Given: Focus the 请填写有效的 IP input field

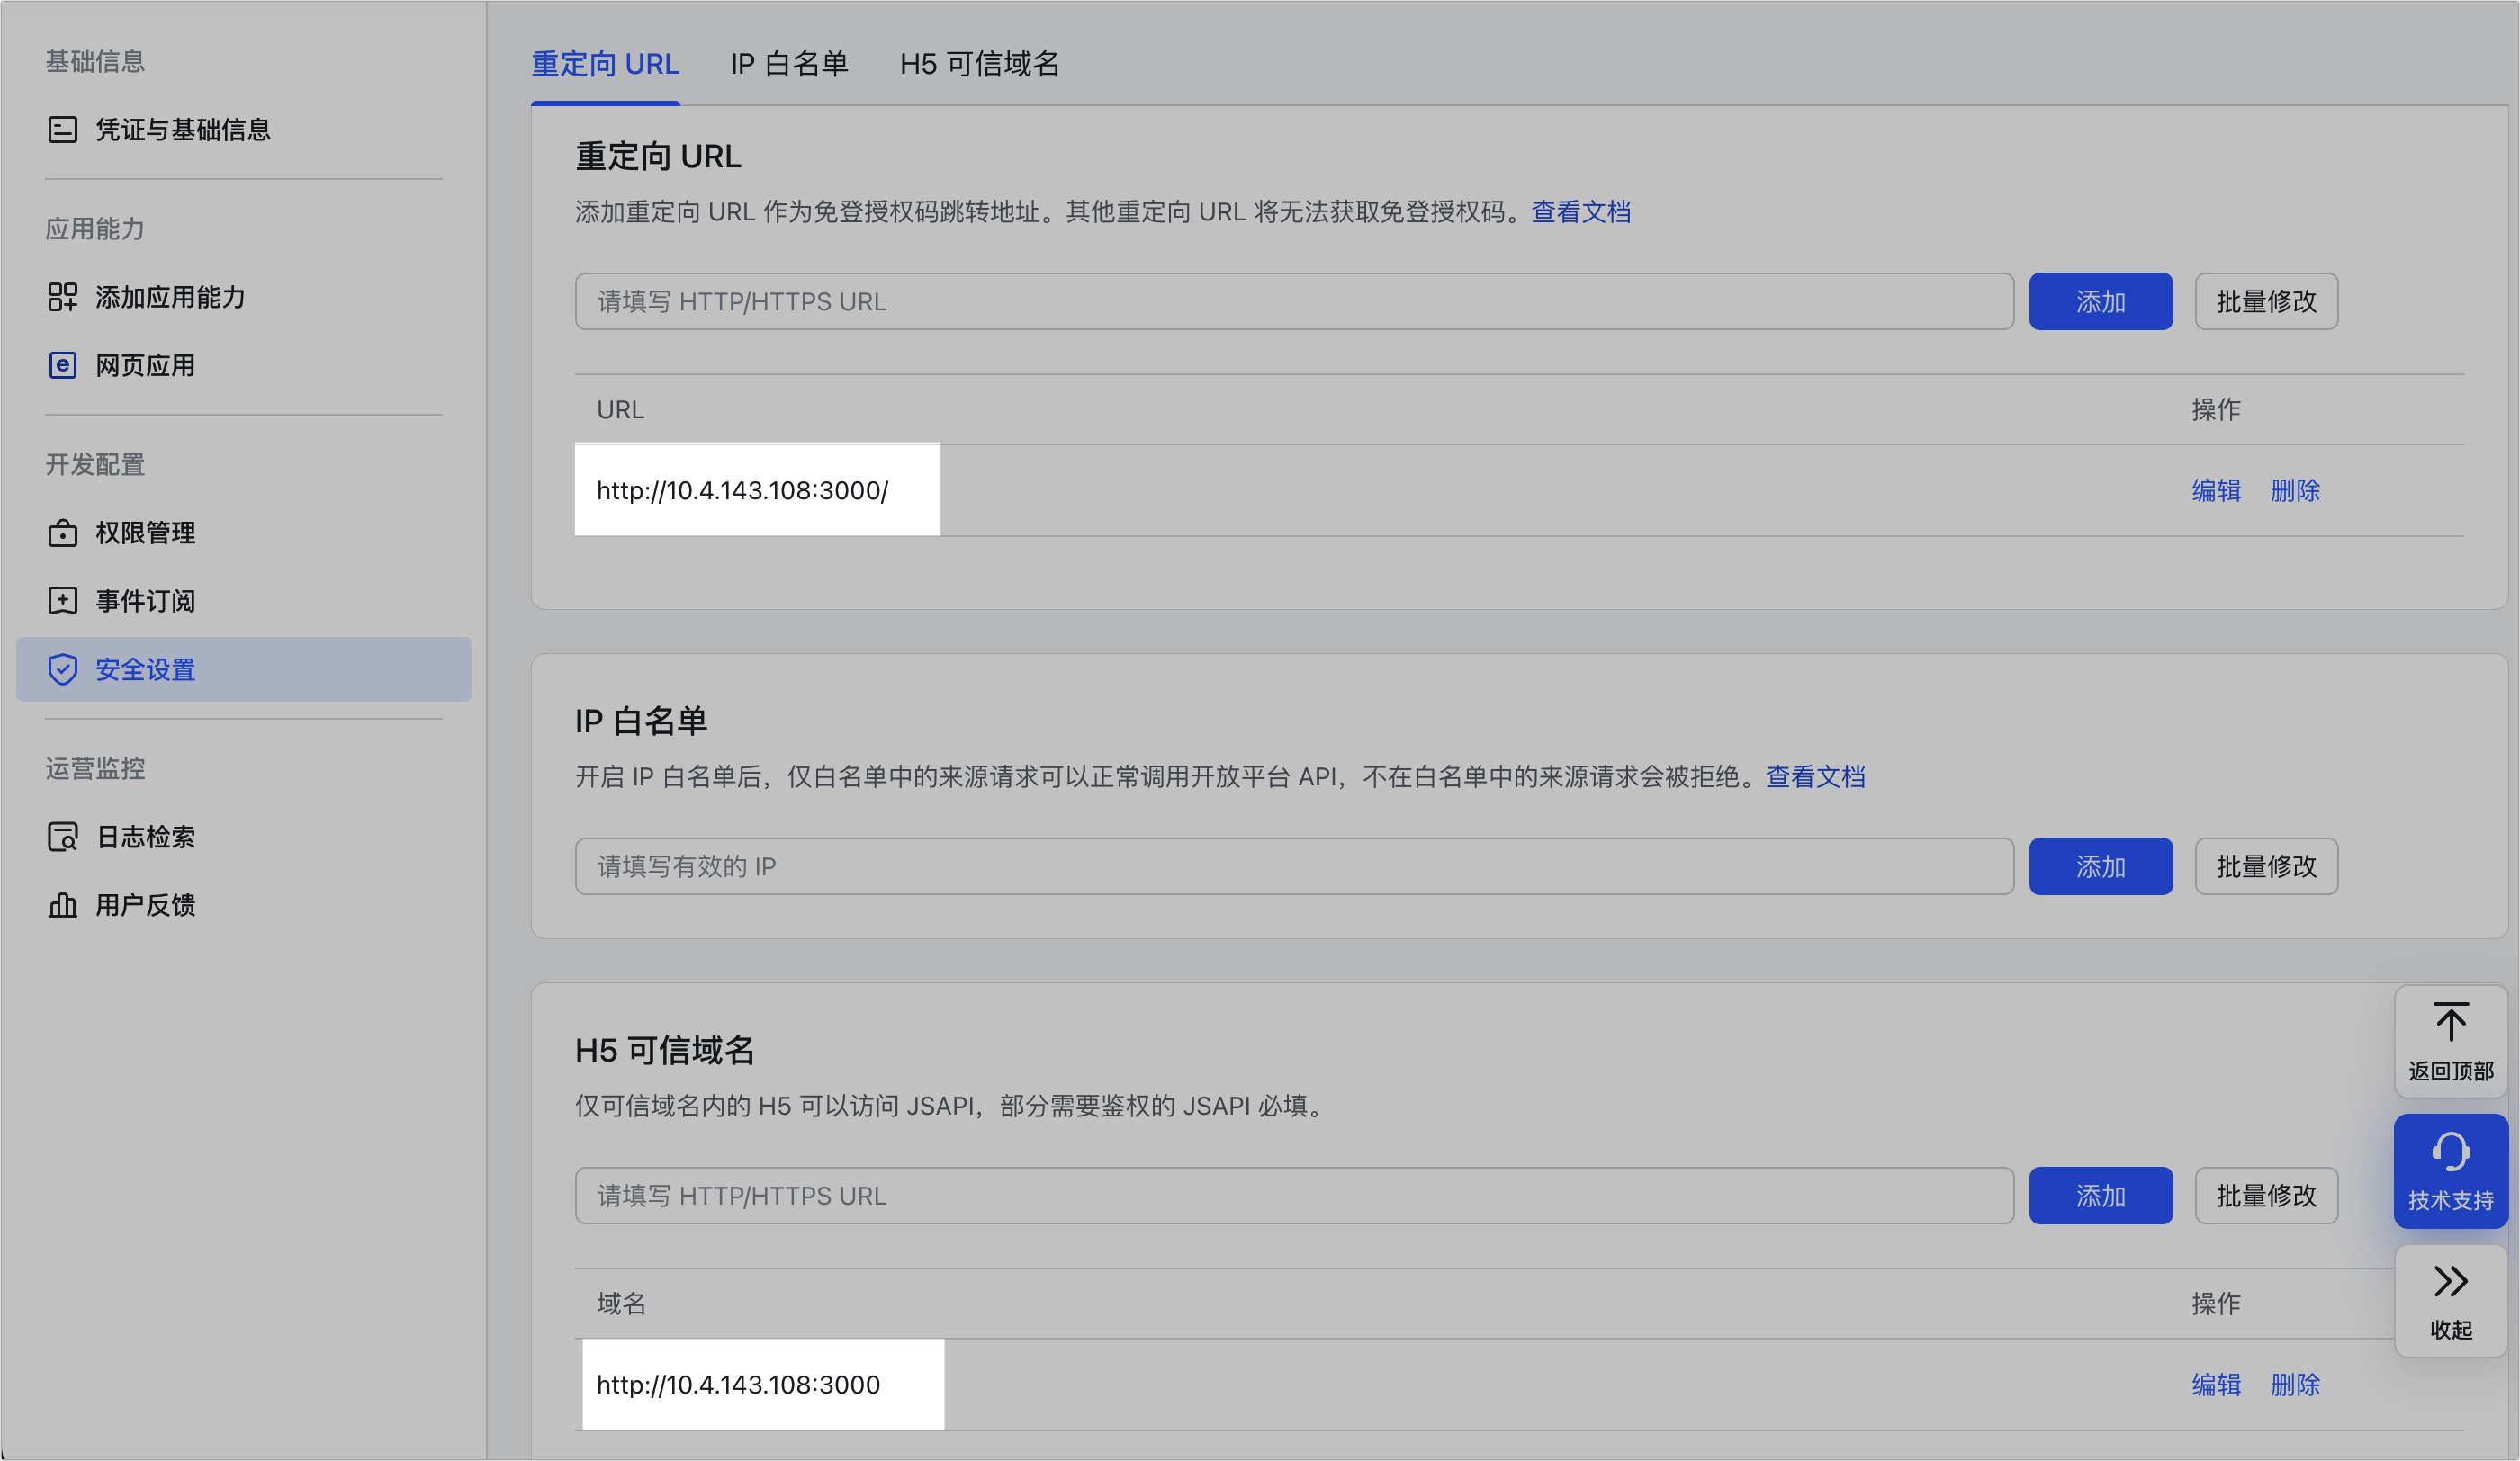Looking at the screenshot, I should pyautogui.click(x=1293, y=865).
